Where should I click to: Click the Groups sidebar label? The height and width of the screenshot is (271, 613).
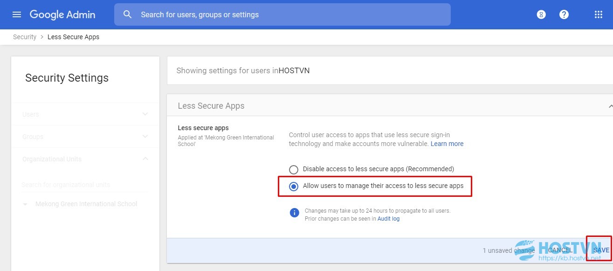click(33, 137)
